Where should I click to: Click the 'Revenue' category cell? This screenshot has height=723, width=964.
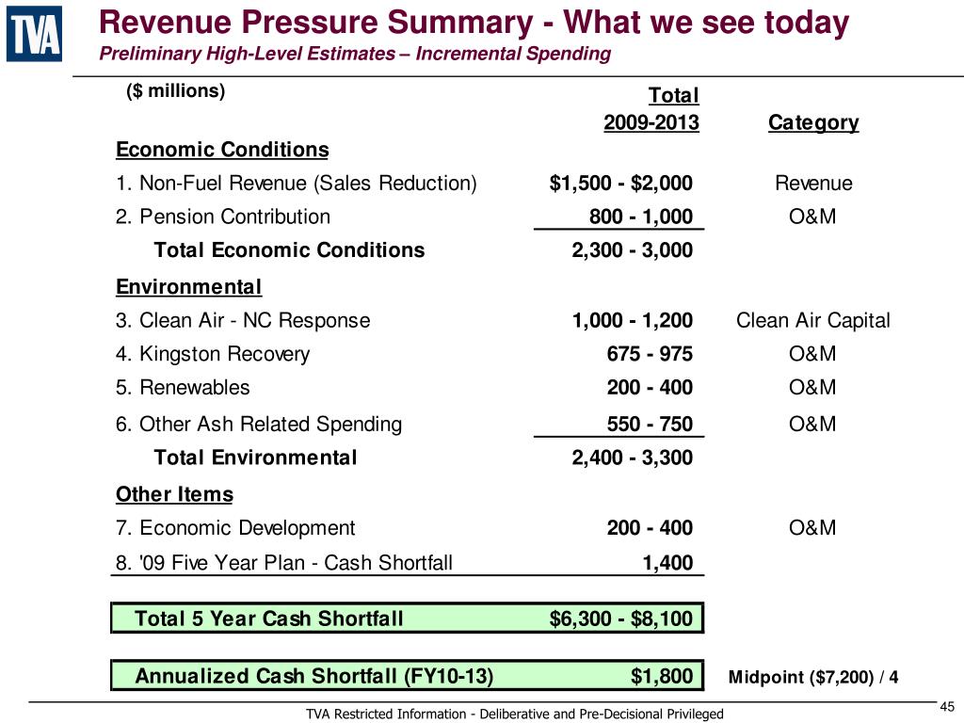813,184
